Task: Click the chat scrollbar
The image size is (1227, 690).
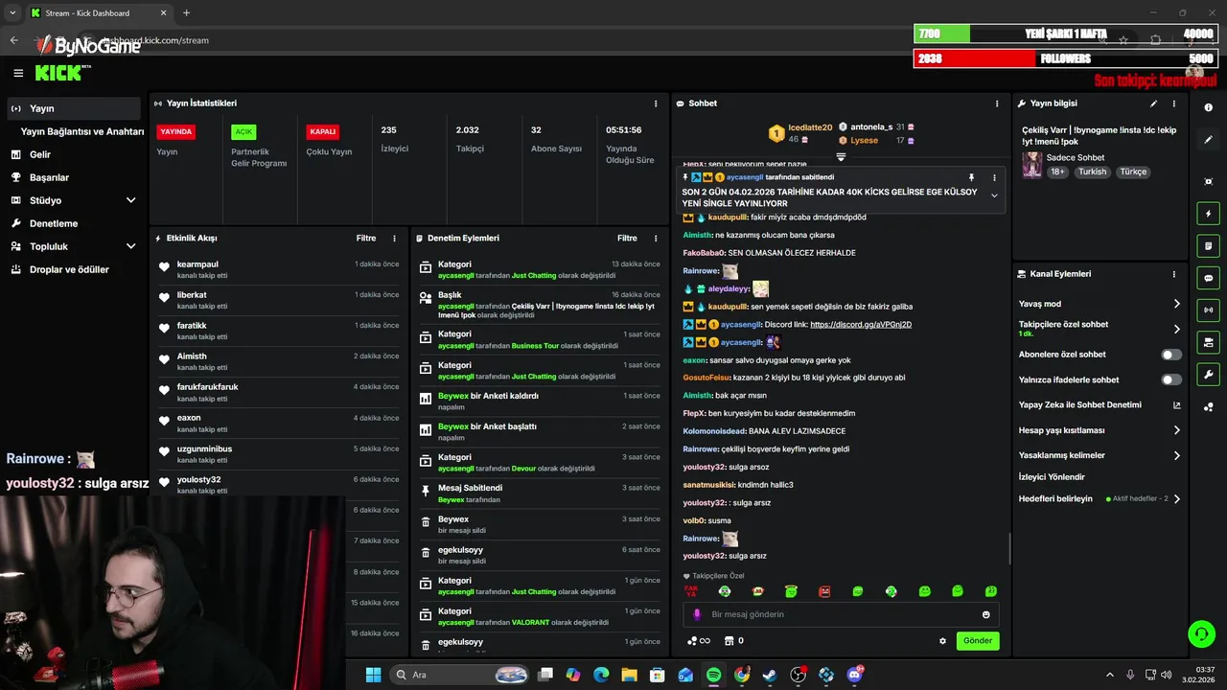Action: point(1009,548)
